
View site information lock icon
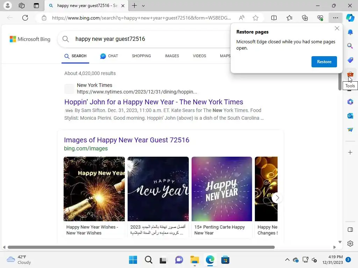tap(44, 18)
